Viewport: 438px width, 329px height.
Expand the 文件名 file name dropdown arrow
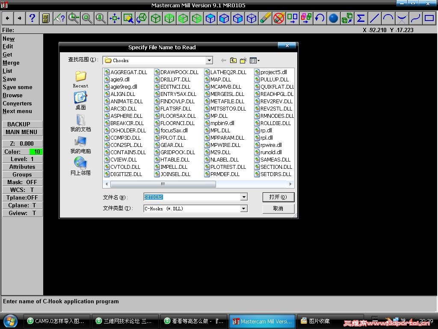pos(244,197)
